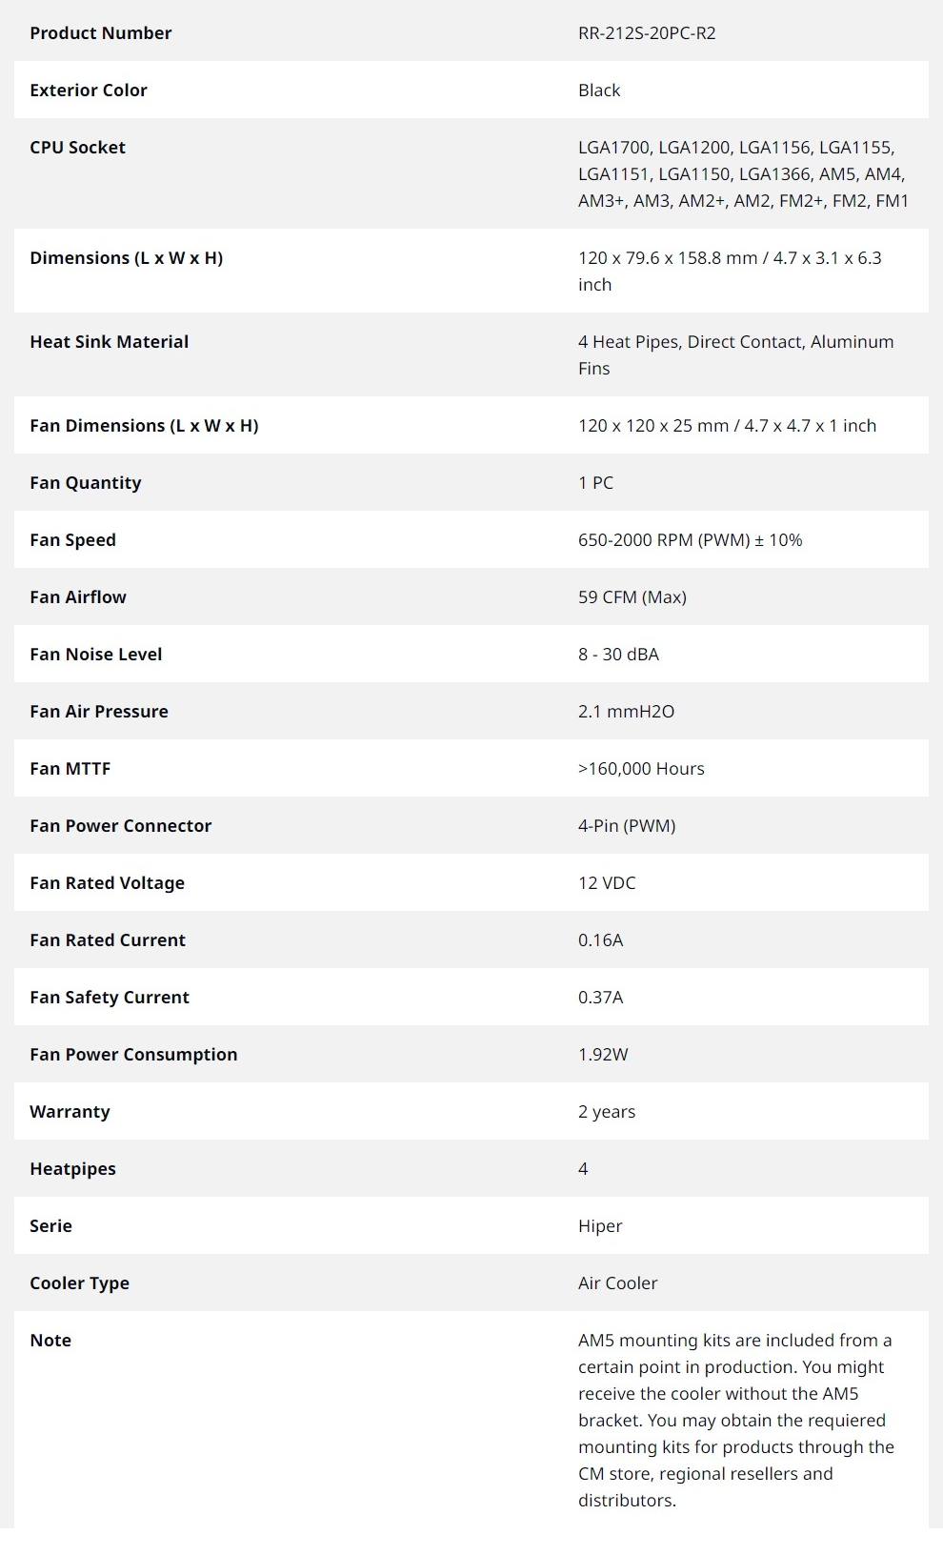Click the 4-Pin (PWM) connector value
The height and width of the screenshot is (1555, 943).
(627, 826)
